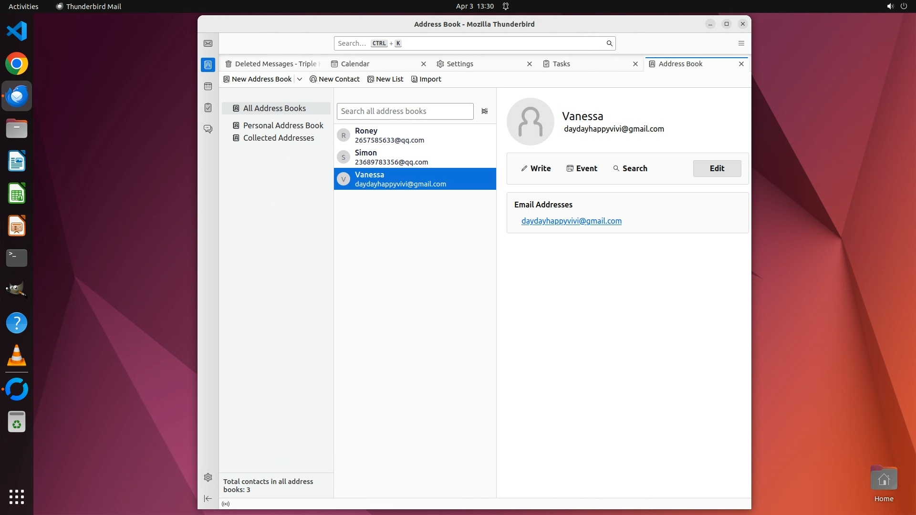The width and height of the screenshot is (916, 515).
Task: Click Write to email Vanessa
Action: 536,168
